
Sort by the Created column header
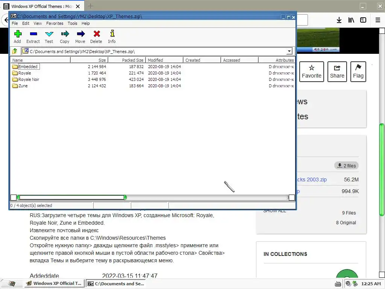point(202,60)
